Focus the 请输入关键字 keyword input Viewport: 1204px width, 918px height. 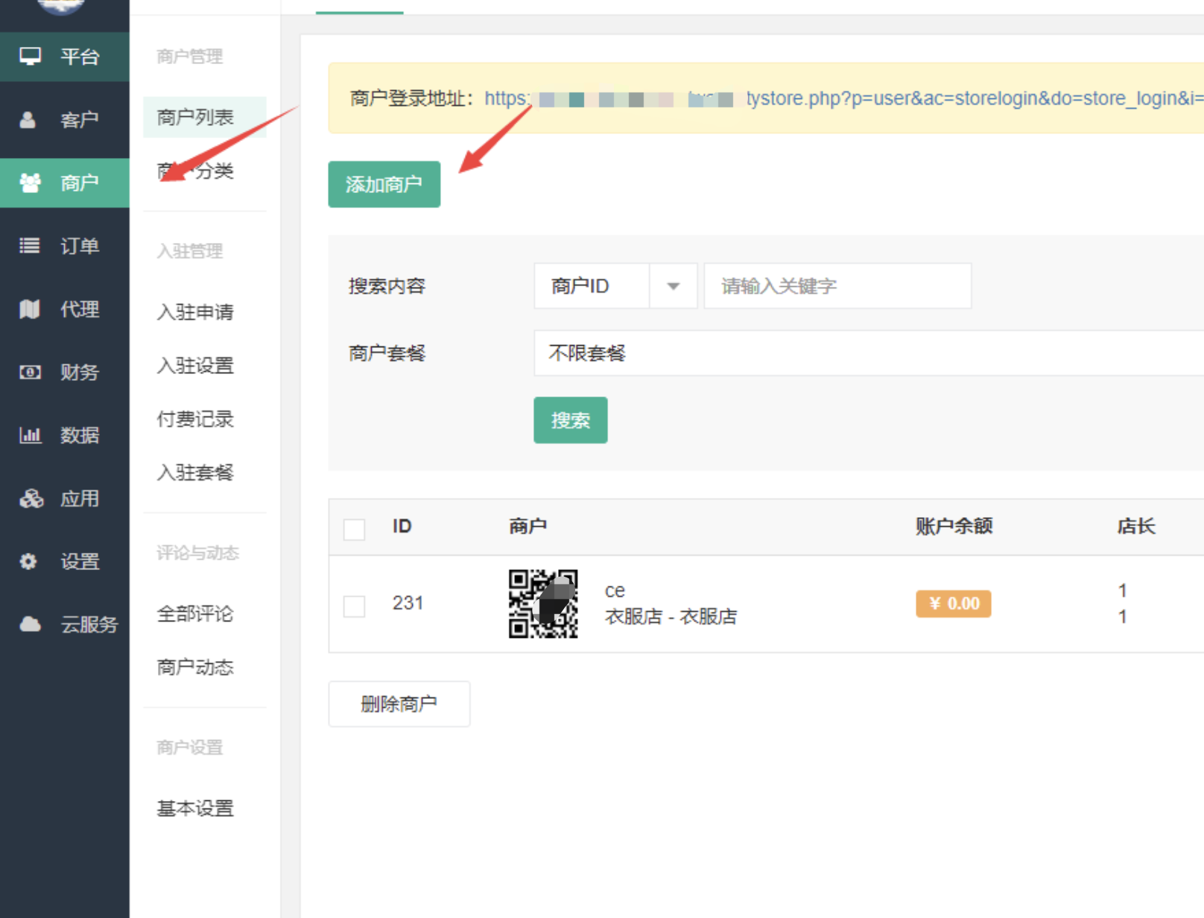point(837,286)
